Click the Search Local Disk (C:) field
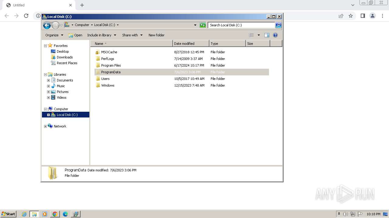The height and width of the screenshot is (218, 389). pyautogui.click(x=241, y=25)
